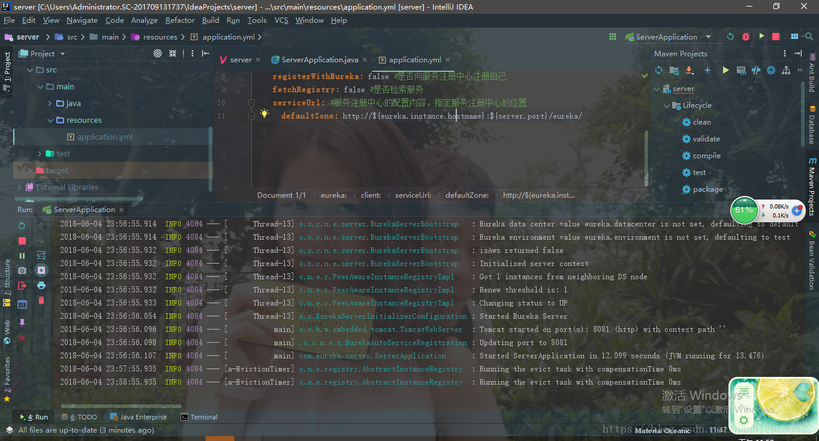Pause output in Run panel

(22, 255)
